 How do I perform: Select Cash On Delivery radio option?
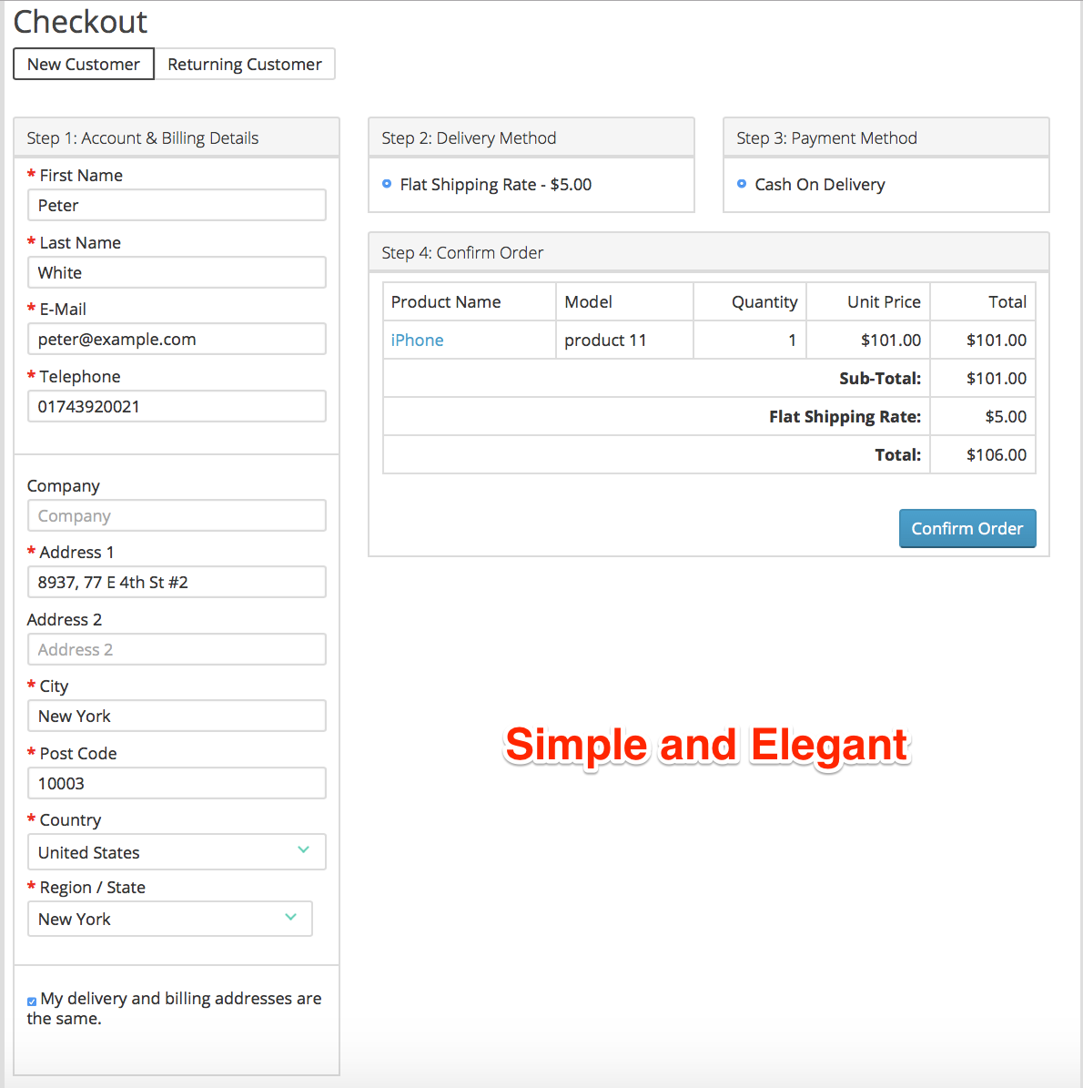coord(742,184)
